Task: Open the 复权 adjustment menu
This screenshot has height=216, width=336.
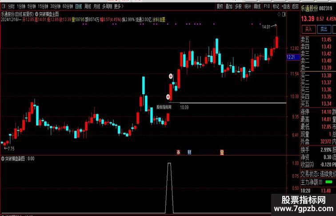Action: (220, 7)
